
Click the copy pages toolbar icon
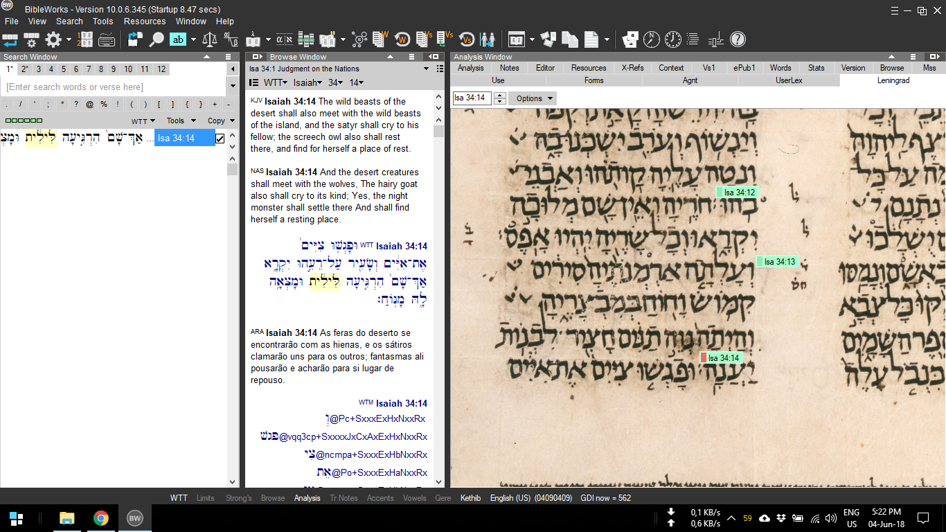click(x=570, y=39)
